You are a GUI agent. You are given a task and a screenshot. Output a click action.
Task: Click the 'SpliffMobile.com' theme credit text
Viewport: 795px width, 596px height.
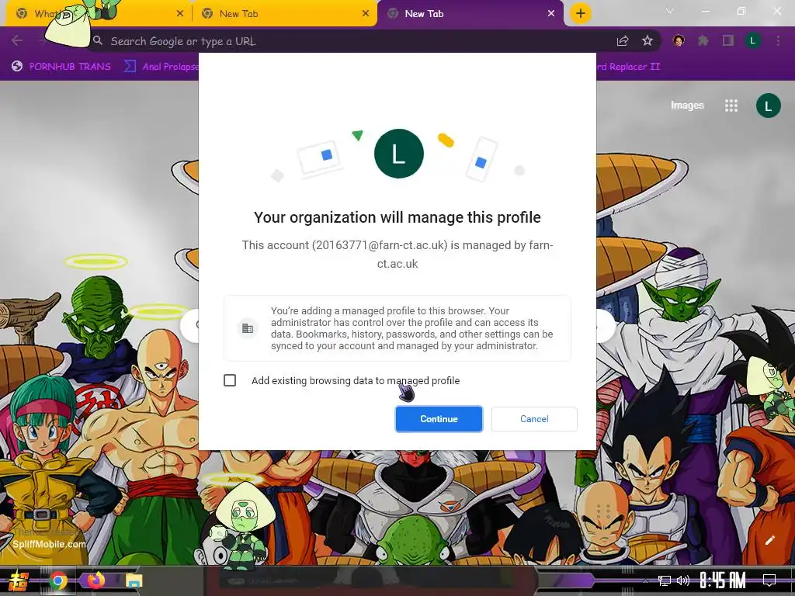click(49, 544)
